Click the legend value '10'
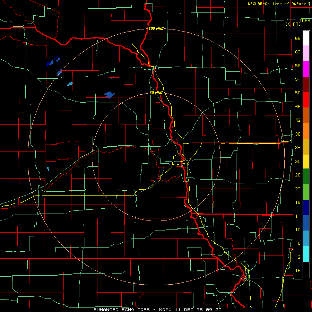312x312 pixels. coord(298,229)
